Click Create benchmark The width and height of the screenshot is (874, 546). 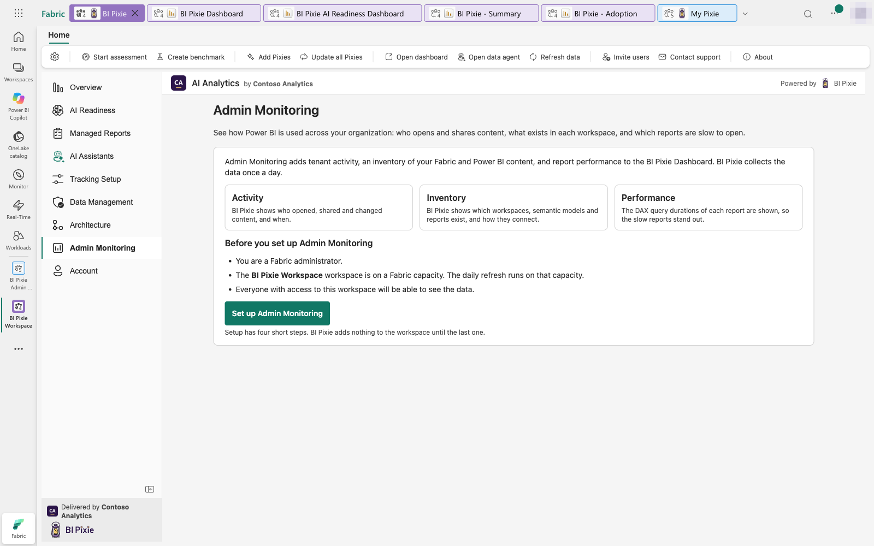(x=191, y=57)
